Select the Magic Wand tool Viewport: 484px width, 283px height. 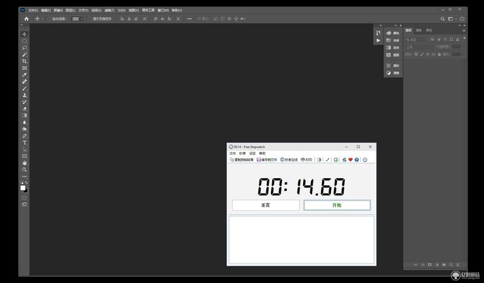pos(24,55)
